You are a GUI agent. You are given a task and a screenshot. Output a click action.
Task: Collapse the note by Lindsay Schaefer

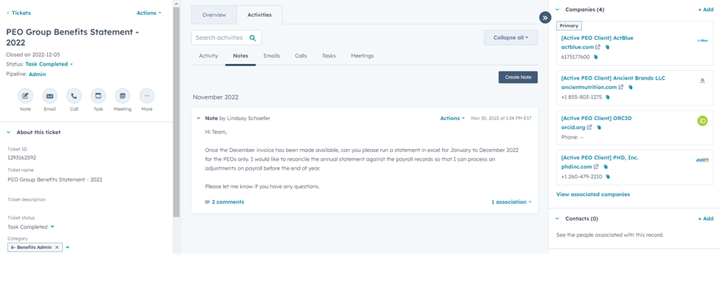point(199,118)
